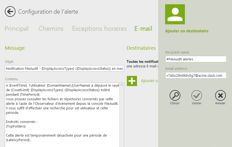Click the 'Configuration de l'alerte' page title
Viewport: 232px width, 147px height.
(x=48, y=12)
